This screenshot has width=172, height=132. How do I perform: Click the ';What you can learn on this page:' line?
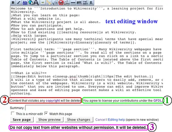[45, 15]
